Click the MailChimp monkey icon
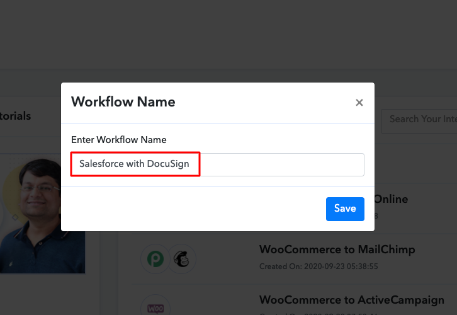 point(182,259)
